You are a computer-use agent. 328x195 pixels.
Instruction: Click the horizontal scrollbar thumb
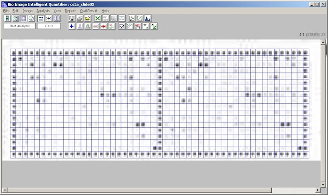click(x=139, y=190)
